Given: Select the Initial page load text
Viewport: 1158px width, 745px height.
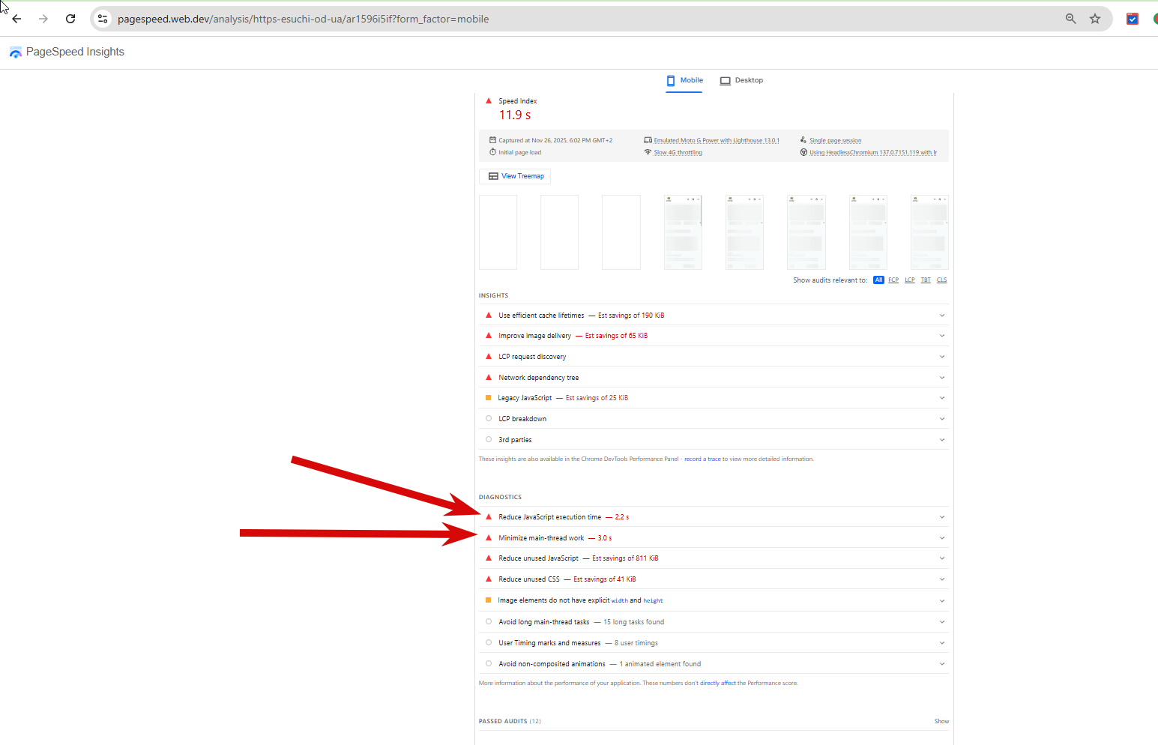Looking at the screenshot, I should coord(519,152).
